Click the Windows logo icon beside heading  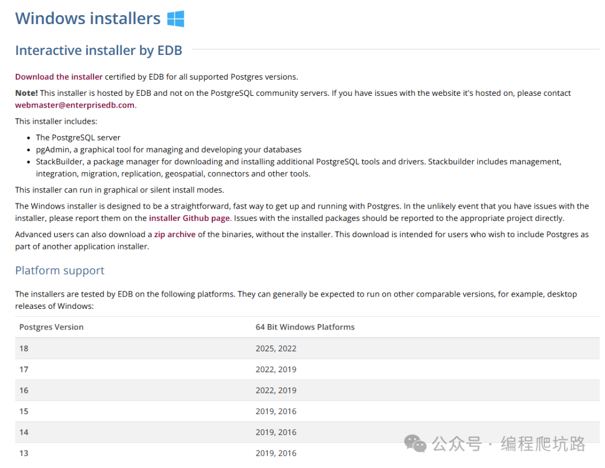tap(175, 18)
